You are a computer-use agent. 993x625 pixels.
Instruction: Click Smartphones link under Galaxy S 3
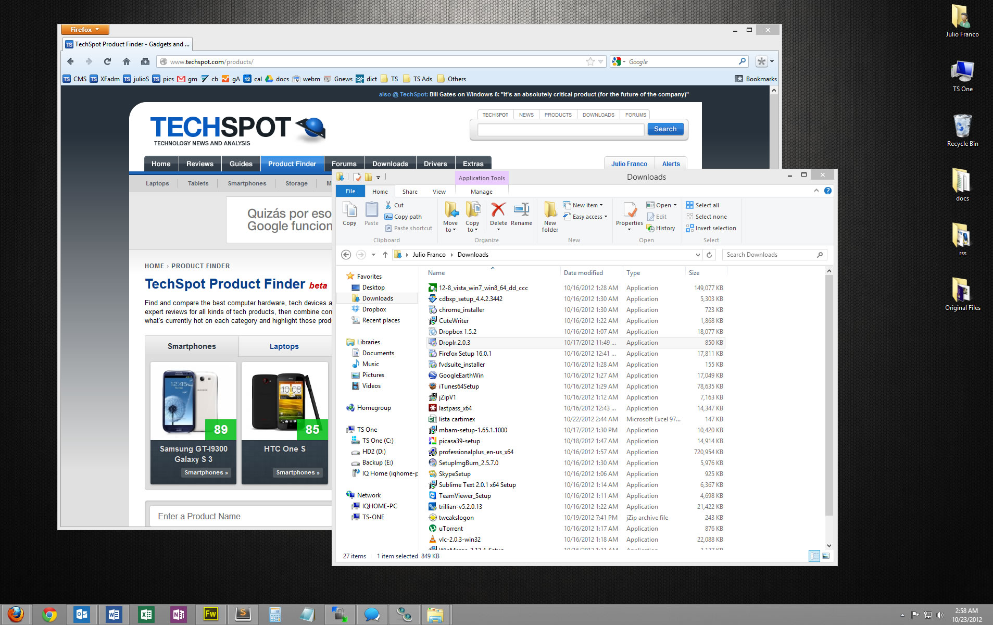pyautogui.click(x=206, y=472)
